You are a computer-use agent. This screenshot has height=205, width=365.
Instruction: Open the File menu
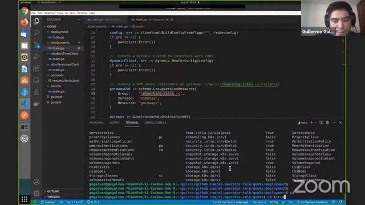point(34,13)
